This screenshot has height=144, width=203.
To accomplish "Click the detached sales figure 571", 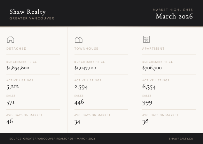I will (x=11, y=102).
